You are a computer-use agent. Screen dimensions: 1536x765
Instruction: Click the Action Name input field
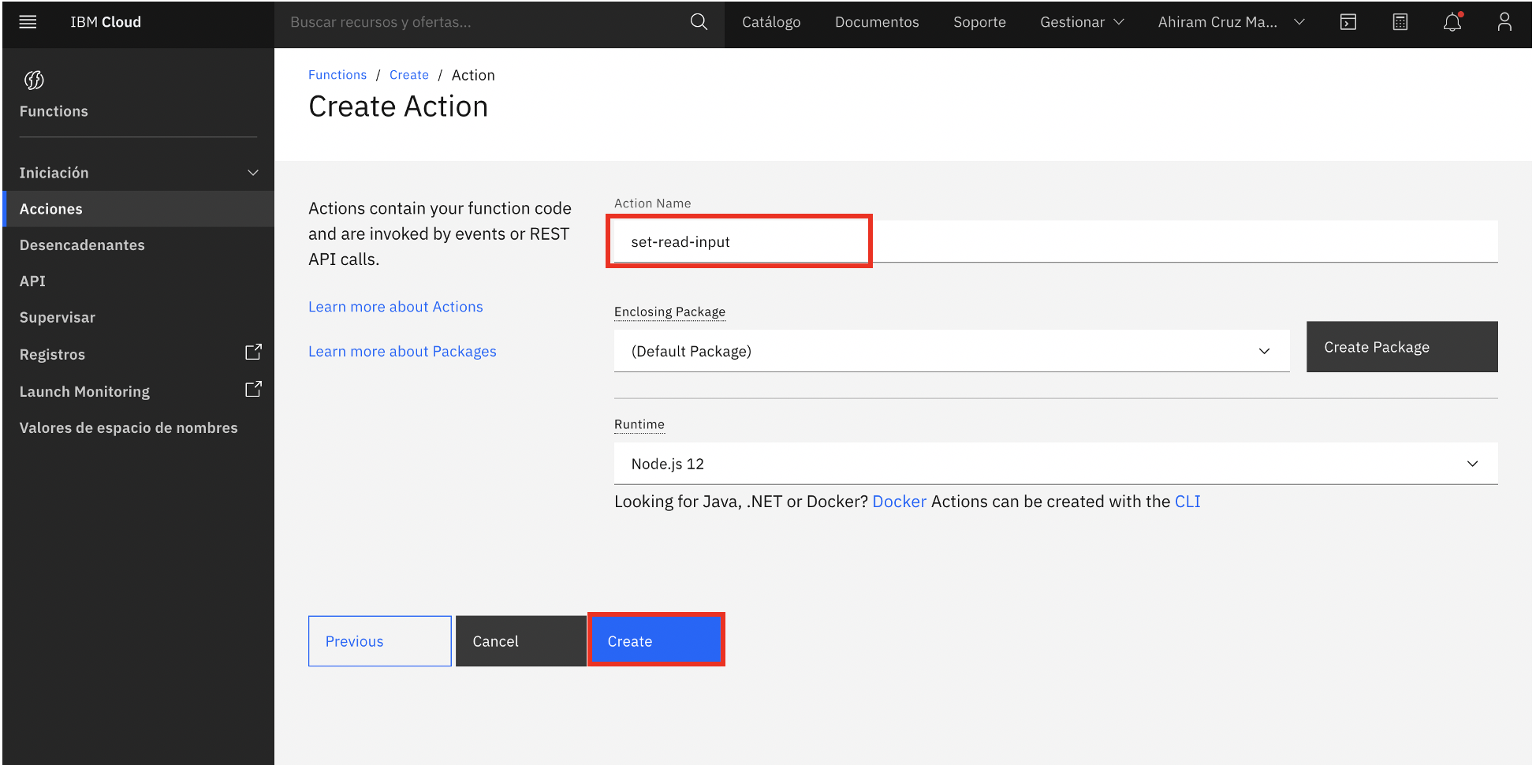coord(1056,241)
